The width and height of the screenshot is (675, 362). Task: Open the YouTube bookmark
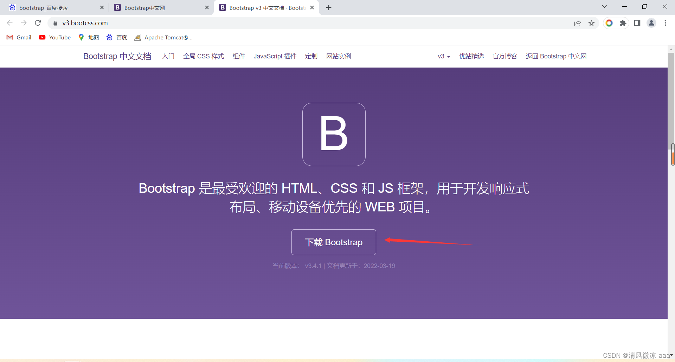coord(54,37)
